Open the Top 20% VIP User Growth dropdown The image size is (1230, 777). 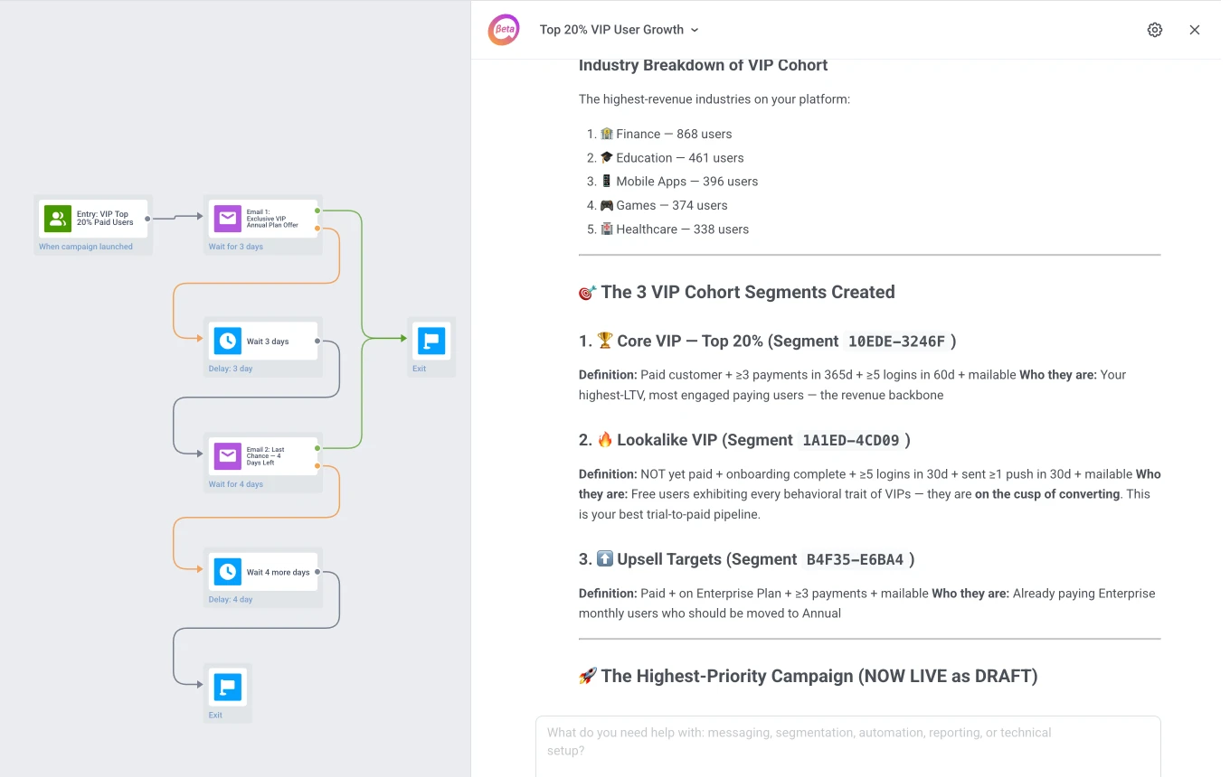[x=695, y=30]
